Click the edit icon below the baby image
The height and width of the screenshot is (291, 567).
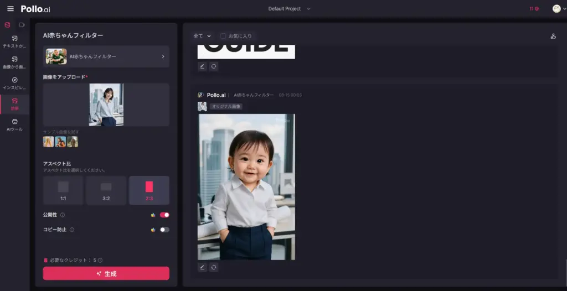(x=202, y=267)
